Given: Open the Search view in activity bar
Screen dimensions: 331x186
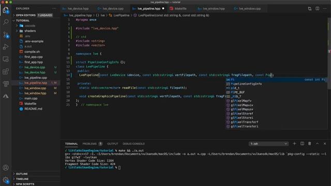Looking at the screenshot, I should click(6, 22).
